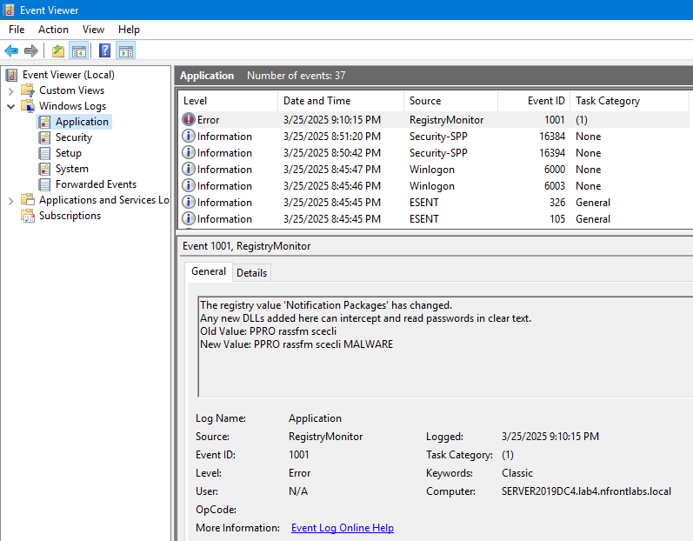Viewport: 693px width, 541px height.
Task: Select the Winlogon event with ID 6000
Action: pos(431,170)
